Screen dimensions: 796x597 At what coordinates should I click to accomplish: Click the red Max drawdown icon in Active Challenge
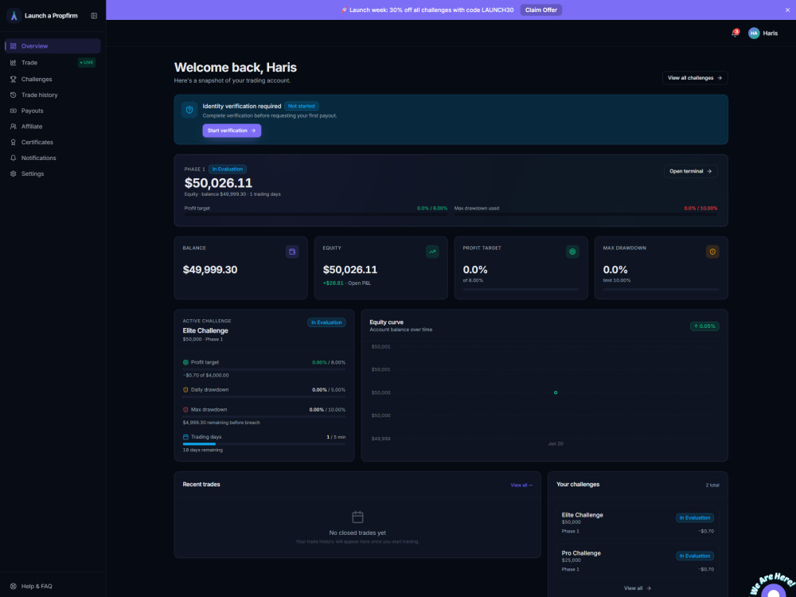(x=185, y=410)
